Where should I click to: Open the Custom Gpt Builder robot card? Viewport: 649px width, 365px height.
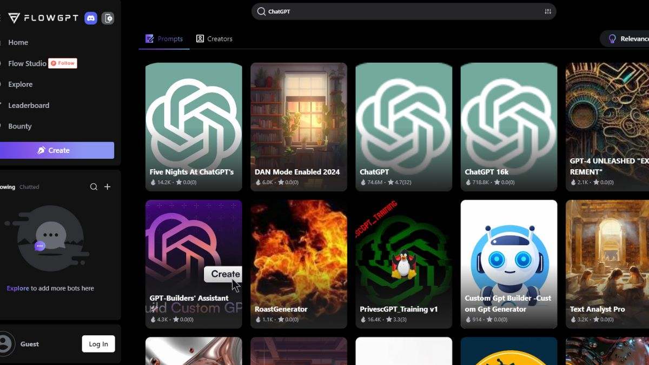(x=509, y=264)
